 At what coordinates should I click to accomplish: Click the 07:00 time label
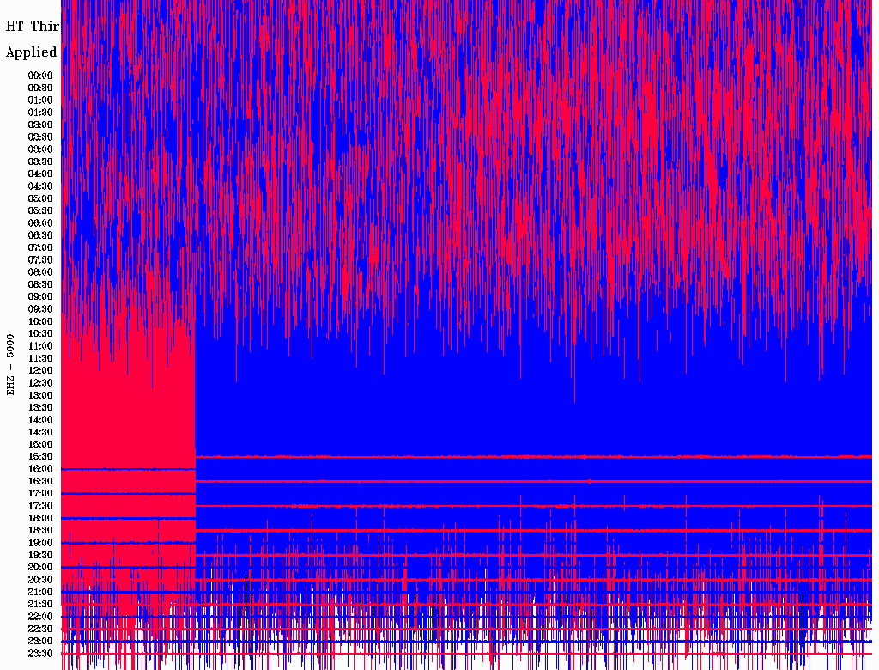[x=40, y=247]
